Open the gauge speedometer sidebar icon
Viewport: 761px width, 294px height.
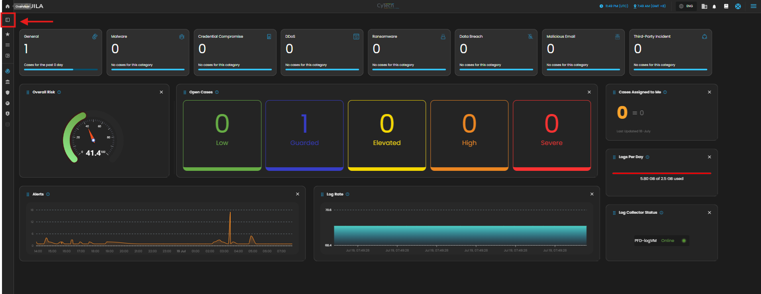pyautogui.click(x=8, y=103)
